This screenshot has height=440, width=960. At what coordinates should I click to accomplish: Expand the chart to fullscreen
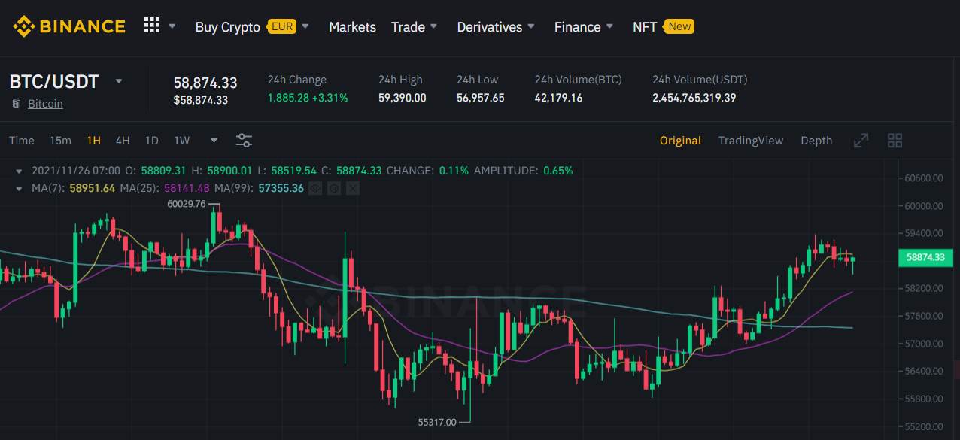coord(861,141)
